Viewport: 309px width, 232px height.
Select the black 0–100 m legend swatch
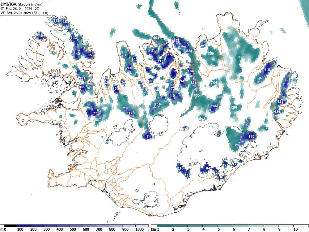pos(11,226)
